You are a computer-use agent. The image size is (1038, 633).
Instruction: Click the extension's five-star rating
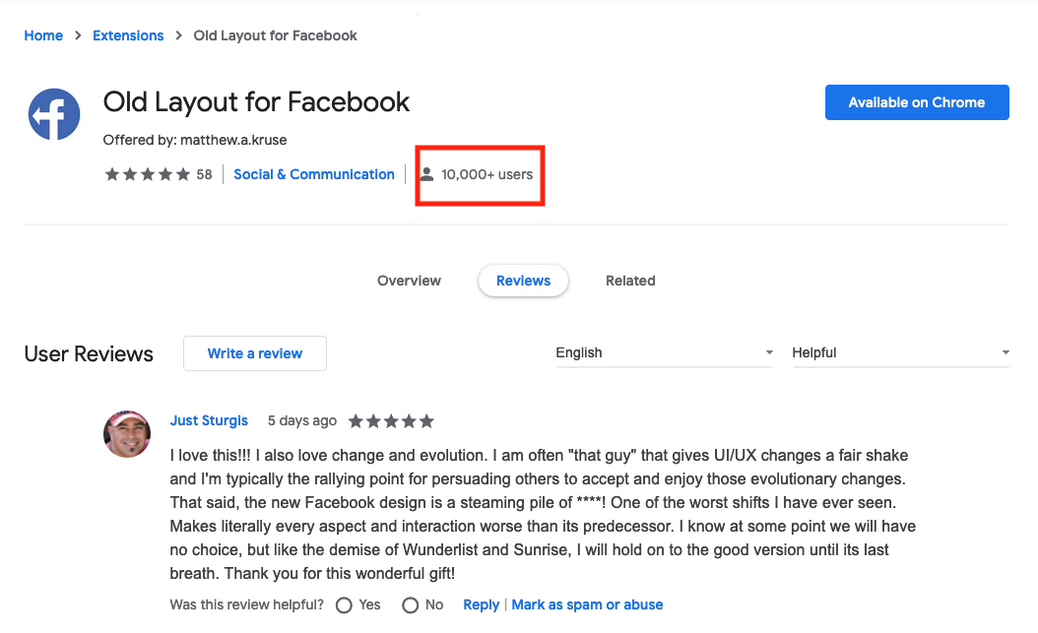tap(148, 174)
